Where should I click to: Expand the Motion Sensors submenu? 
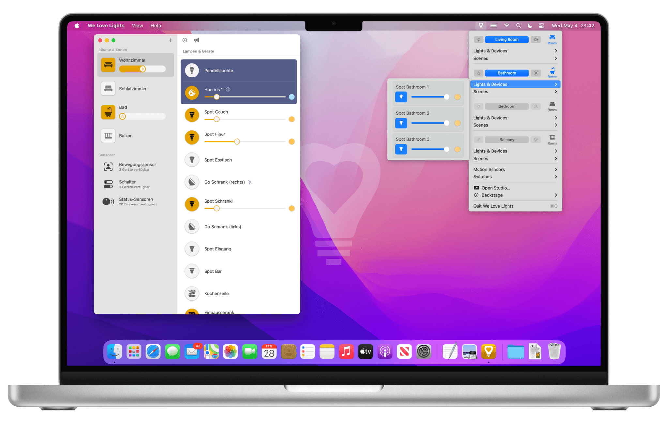coord(515,169)
